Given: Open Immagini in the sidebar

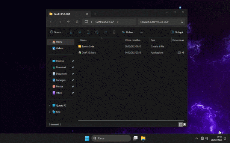Looking at the screenshot, I should click(x=61, y=80).
